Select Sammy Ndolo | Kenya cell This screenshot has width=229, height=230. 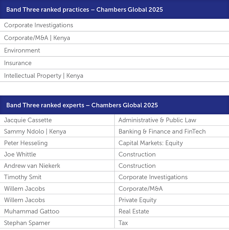57,132
